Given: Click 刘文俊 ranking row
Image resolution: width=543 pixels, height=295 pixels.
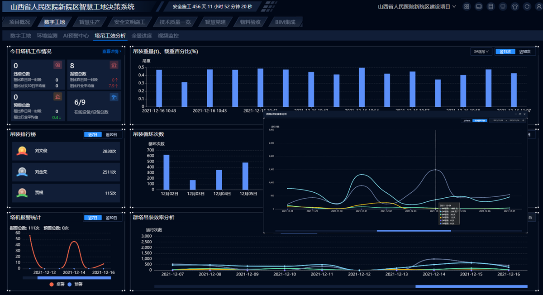Looking at the screenshot, I should (x=66, y=151).
